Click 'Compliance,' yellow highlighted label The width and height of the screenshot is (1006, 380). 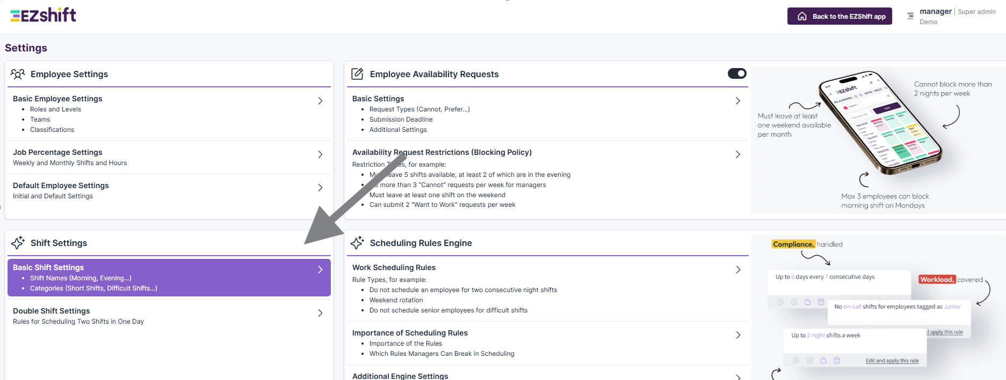click(x=793, y=244)
